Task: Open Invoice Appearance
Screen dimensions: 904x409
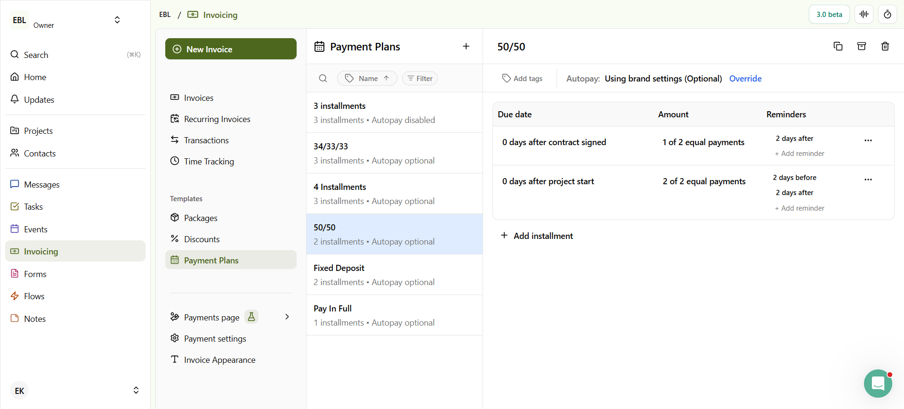Action: pos(231,360)
